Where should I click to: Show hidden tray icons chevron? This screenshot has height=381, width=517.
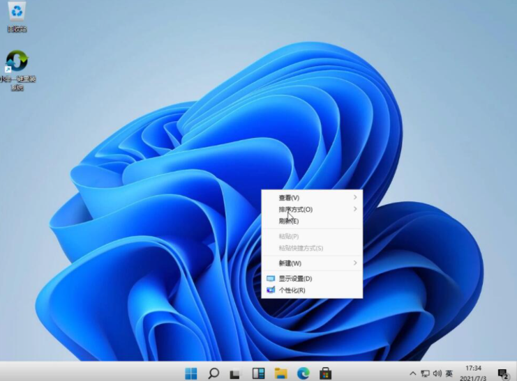tap(413, 374)
